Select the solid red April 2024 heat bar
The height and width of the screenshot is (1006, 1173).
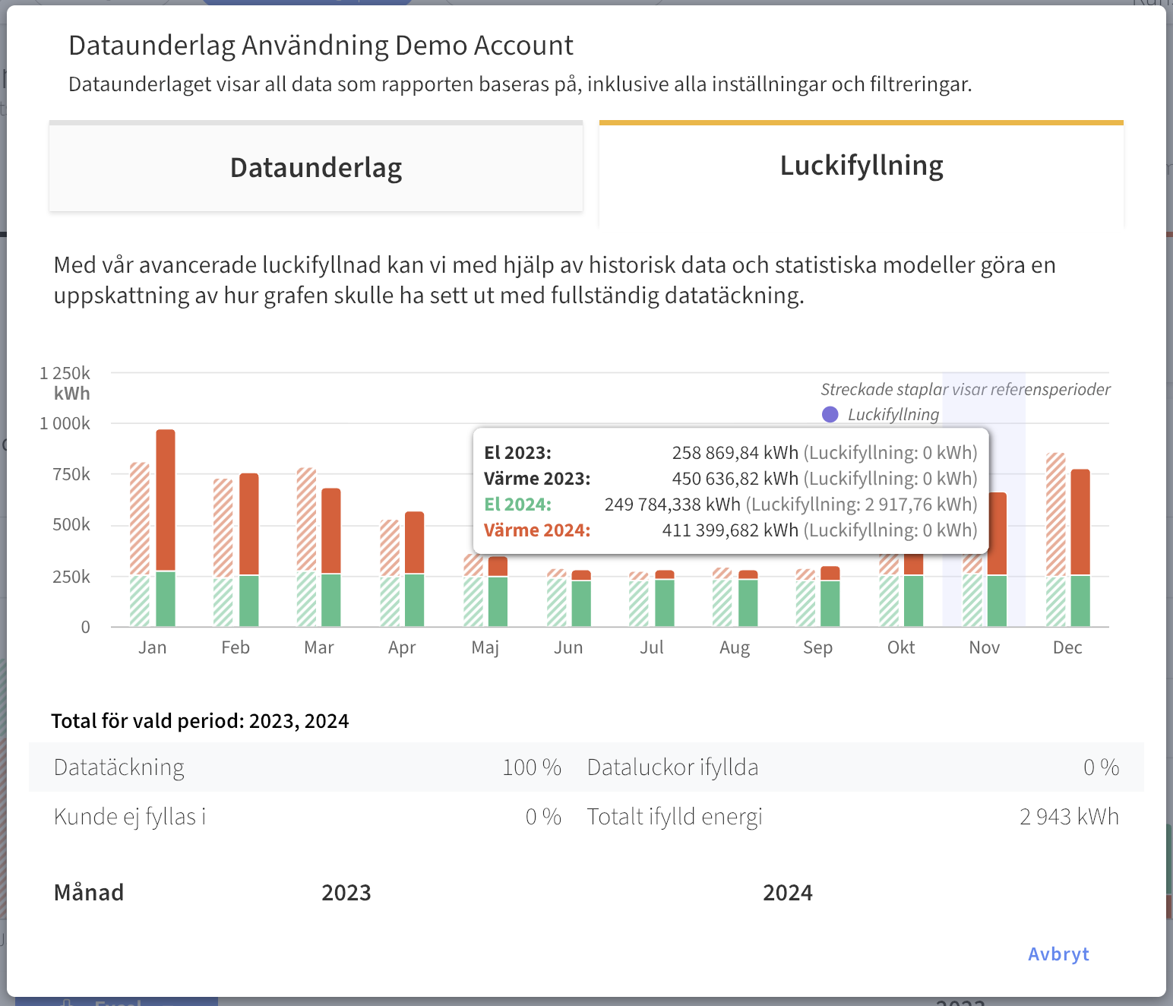pyautogui.click(x=415, y=542)
